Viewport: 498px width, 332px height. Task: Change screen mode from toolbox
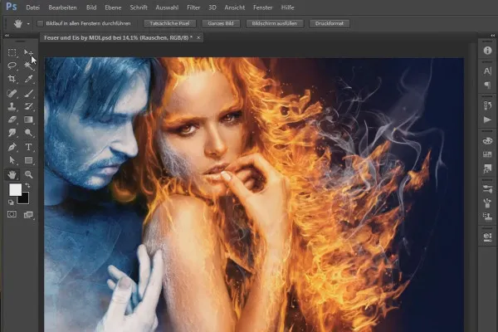point(28,215)
